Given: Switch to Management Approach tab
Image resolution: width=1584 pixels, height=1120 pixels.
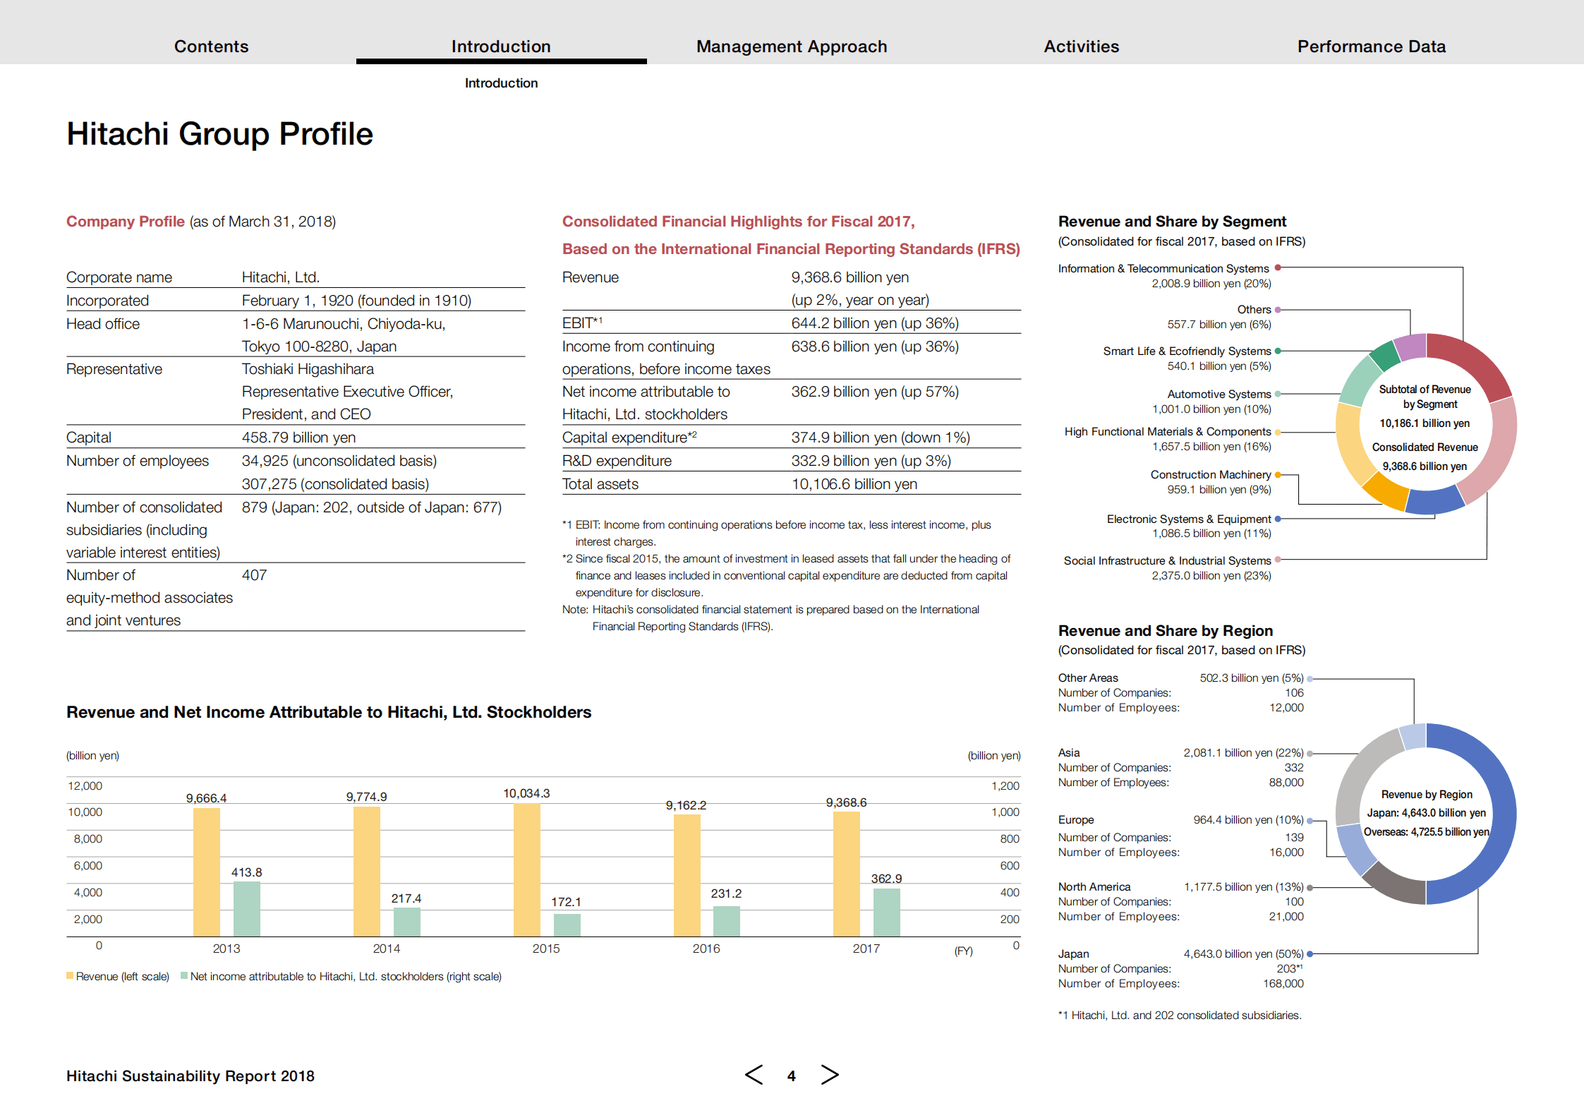Looking at the screenshot, I should click(791, 47).
